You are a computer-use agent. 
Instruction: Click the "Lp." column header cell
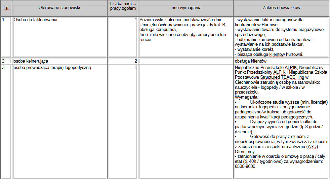coord(6,7)
